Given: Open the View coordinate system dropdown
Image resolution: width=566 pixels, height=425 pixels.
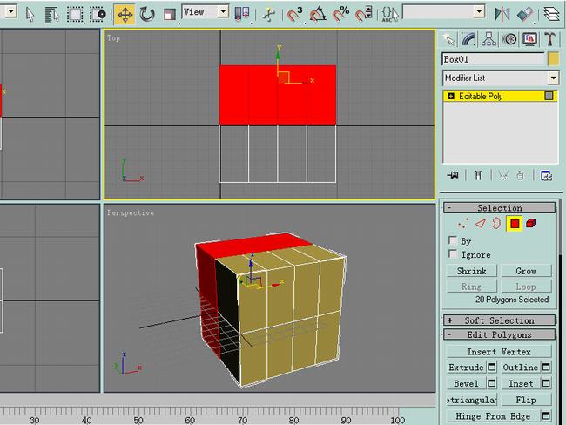Looking at the screenshot, I should coord(224,12).
